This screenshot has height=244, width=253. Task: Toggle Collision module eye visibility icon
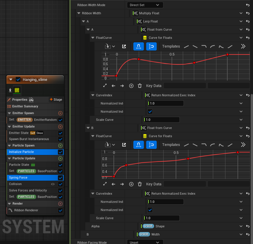coord(53,184)
